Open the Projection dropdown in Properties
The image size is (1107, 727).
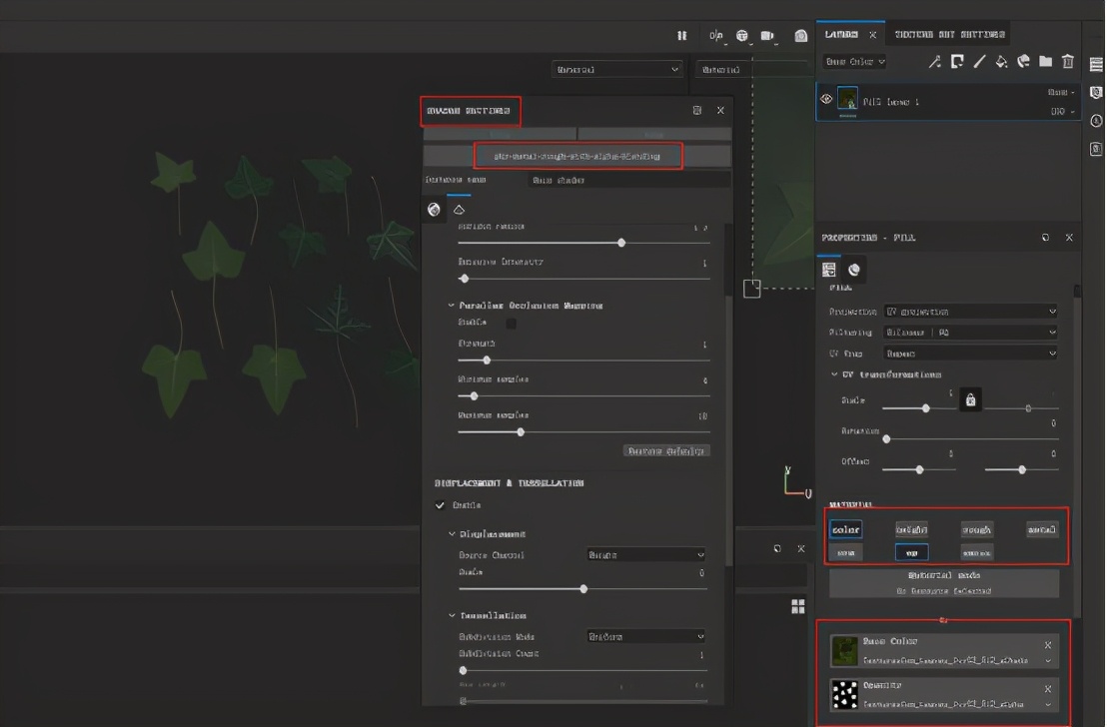(970, 312)
